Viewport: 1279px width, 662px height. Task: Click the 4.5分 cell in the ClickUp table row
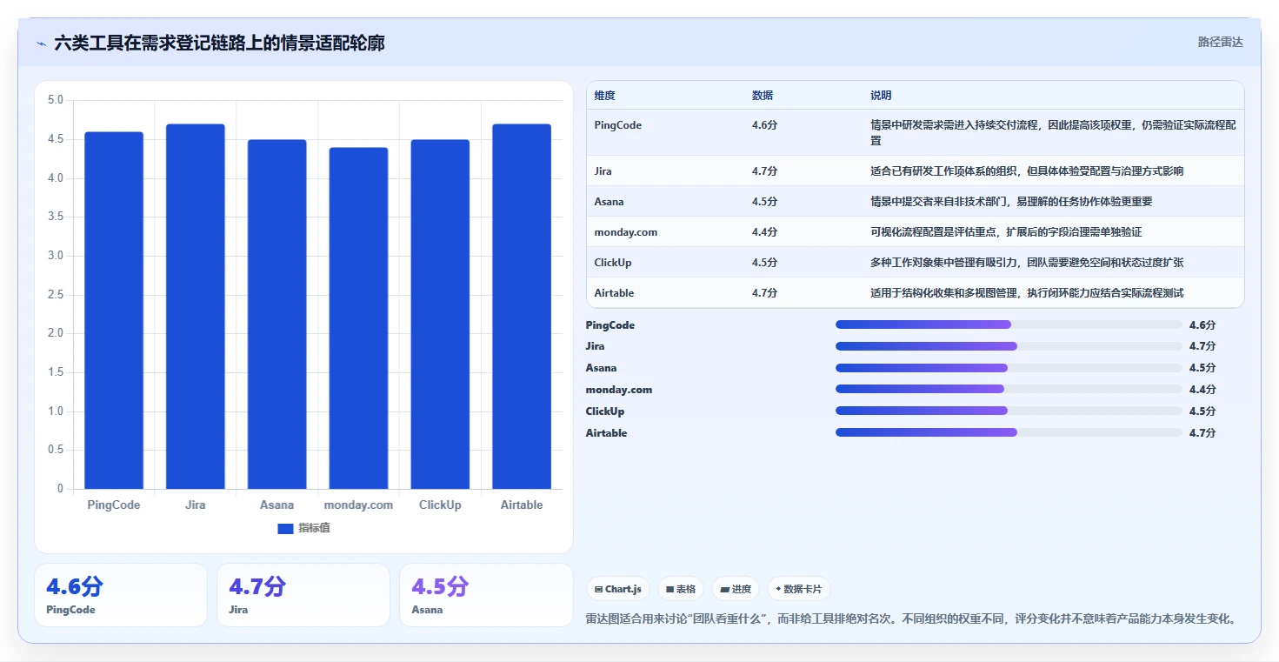click(x=764, y=263)
